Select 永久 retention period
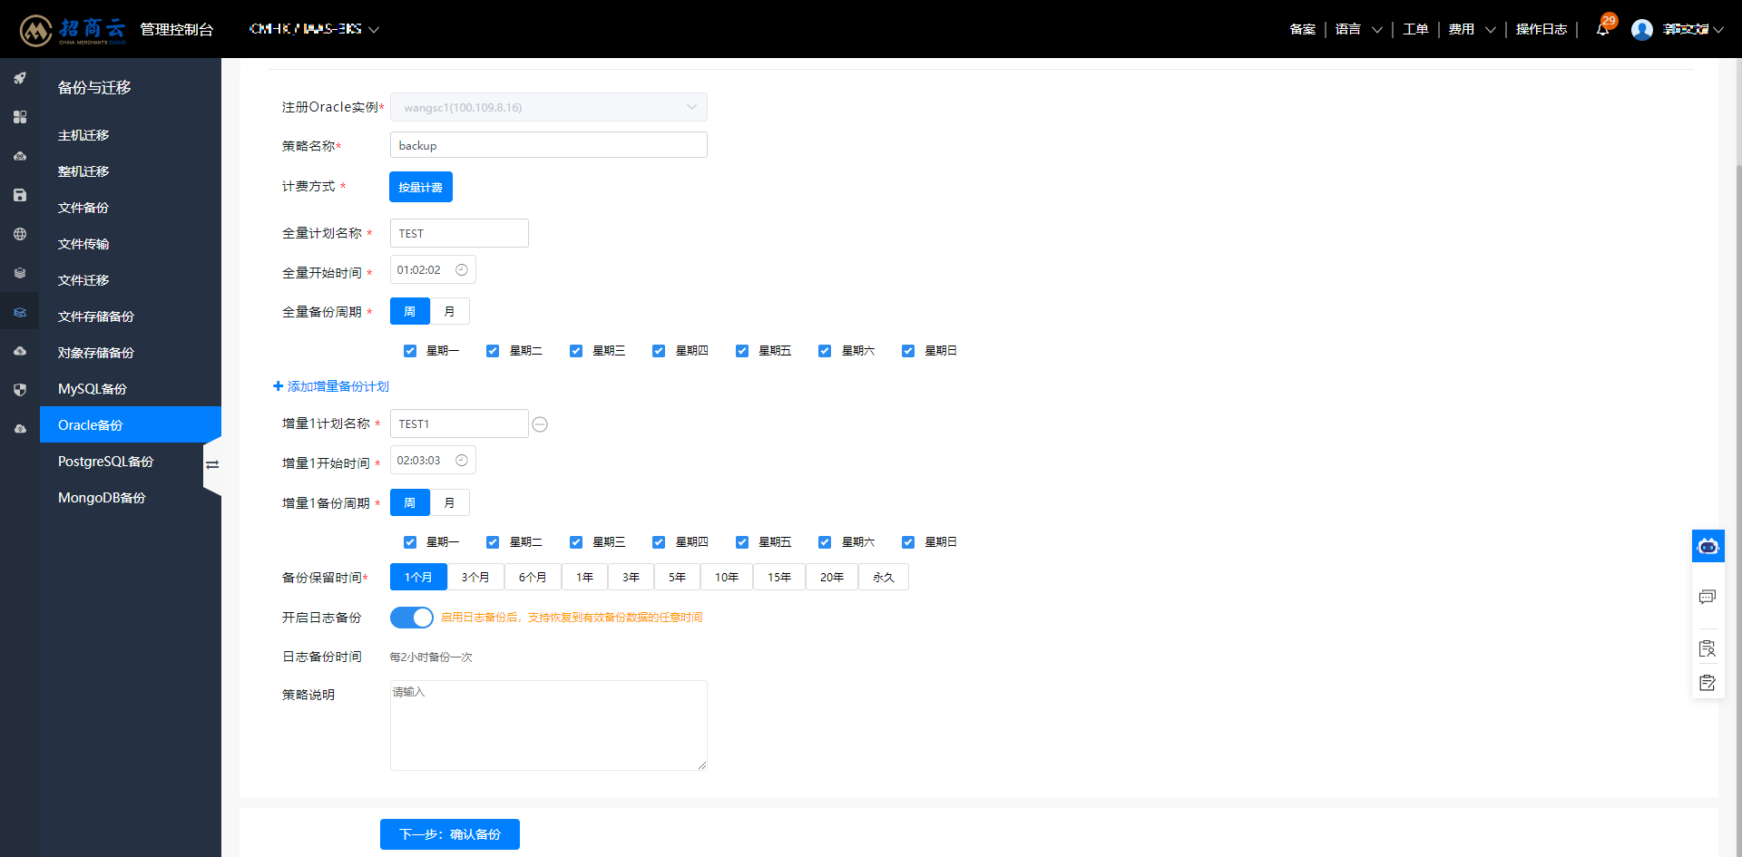This screenshot has width=1742, height=857. click(884, 577)
